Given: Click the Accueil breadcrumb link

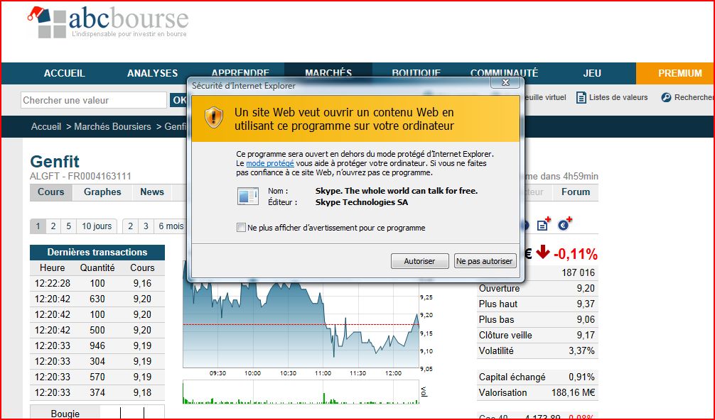Looking at the screenshot, I should tap(46, 126).
